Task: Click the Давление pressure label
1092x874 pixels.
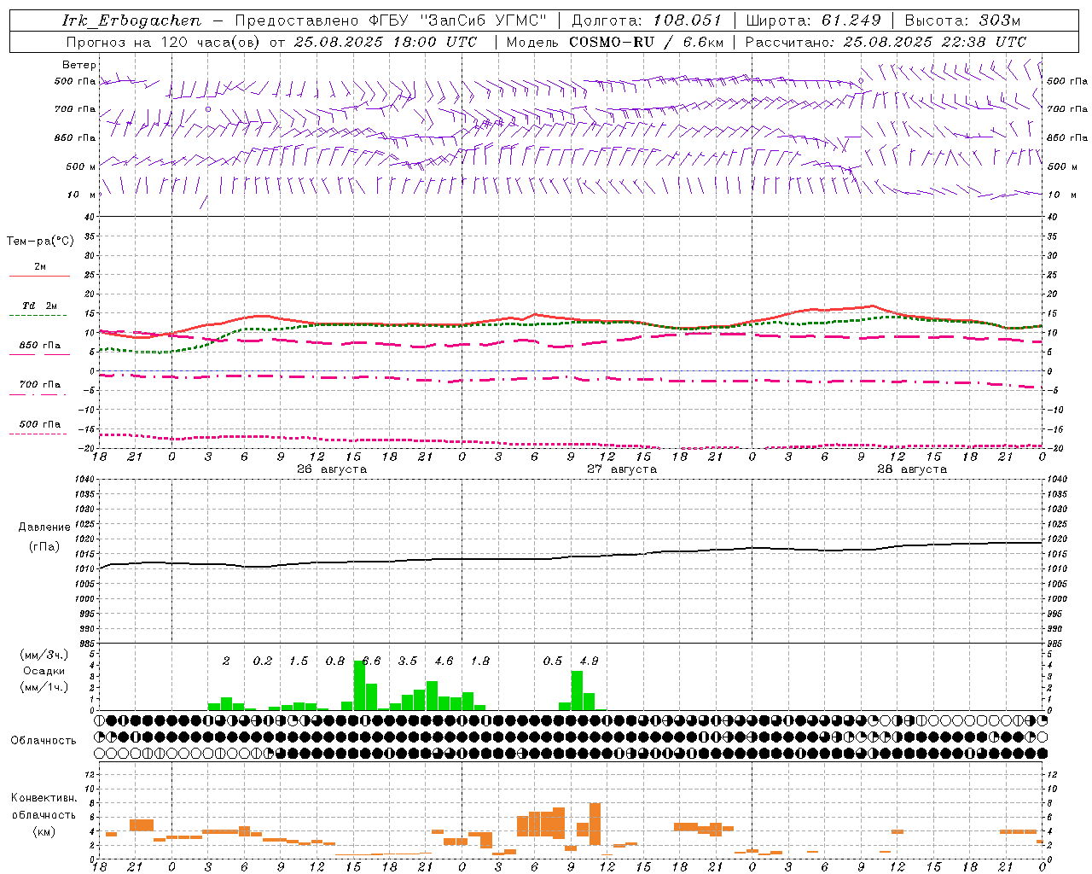Action: point(44,527)
